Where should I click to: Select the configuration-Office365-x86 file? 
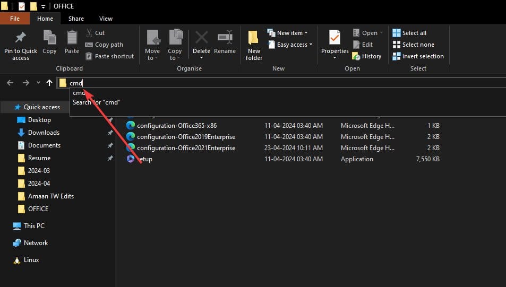coord(177,125)
